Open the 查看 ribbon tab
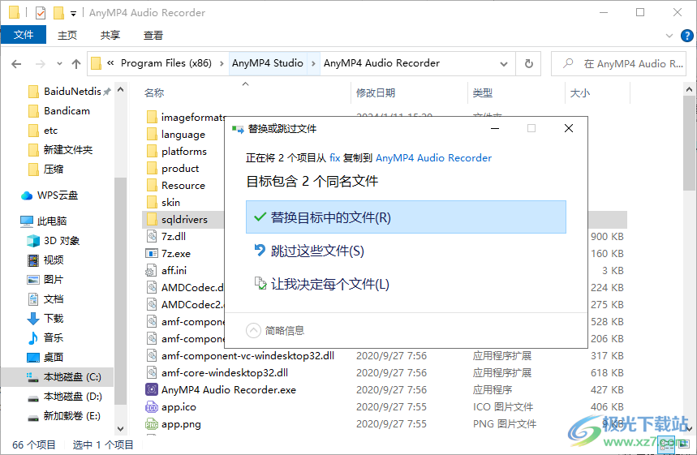Screen dimensions: 697x455 pyautogui.click(x=153, y=35)
